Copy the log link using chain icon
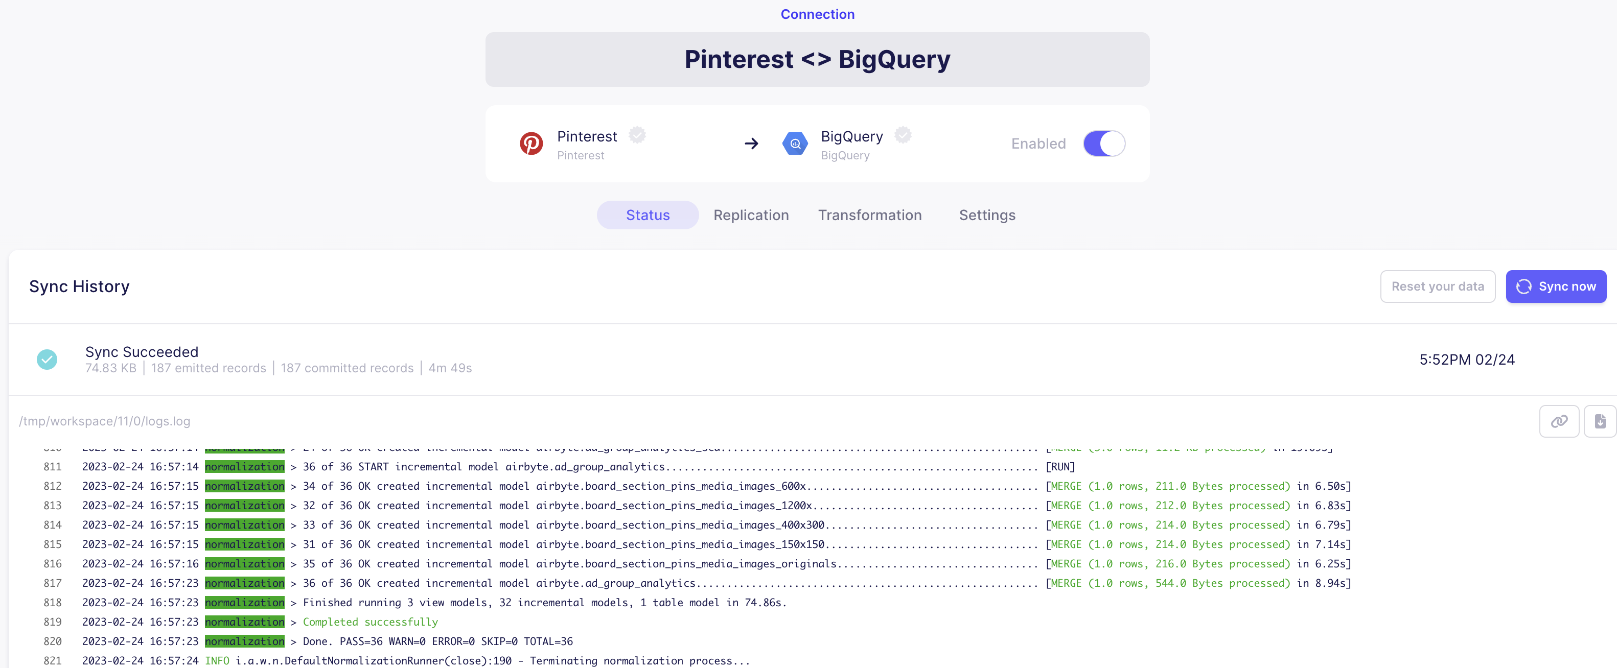The width and height of the screenshot is (1617, 668). (x=1559, y=421)
